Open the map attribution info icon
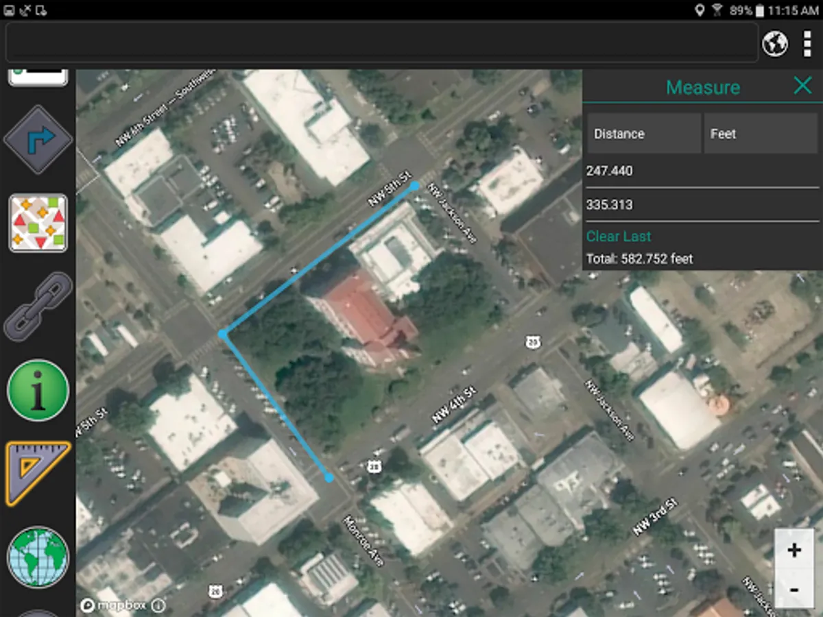The height and width of the screenshot is (617, 823). [158, 605]
